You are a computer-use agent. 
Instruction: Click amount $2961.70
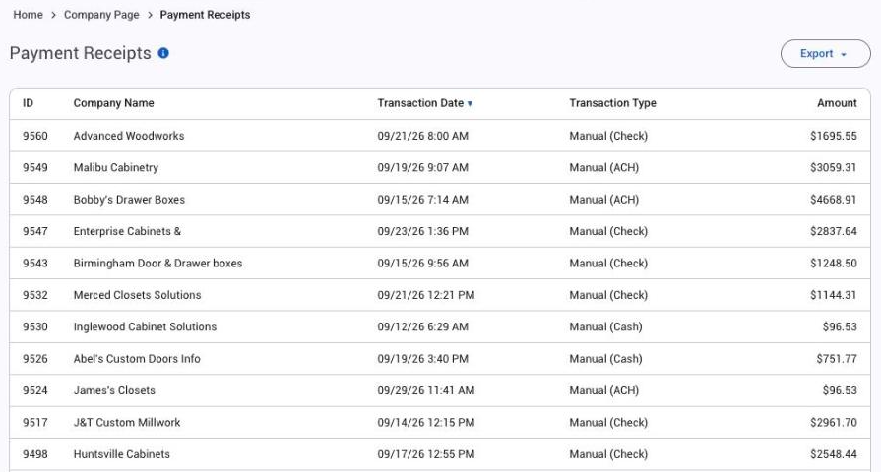(833, 423)
